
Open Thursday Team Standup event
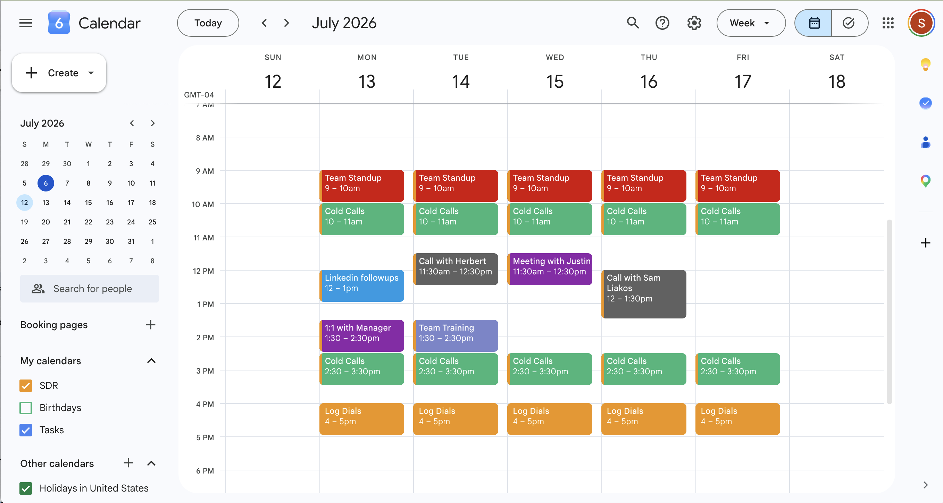[x=644, y=186]
